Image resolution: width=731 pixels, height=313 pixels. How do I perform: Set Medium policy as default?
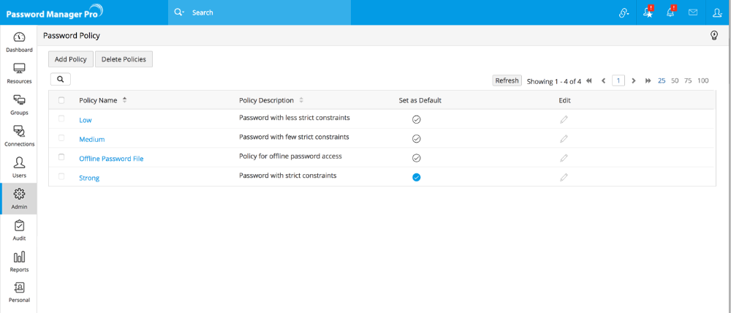tap(417, 138)
